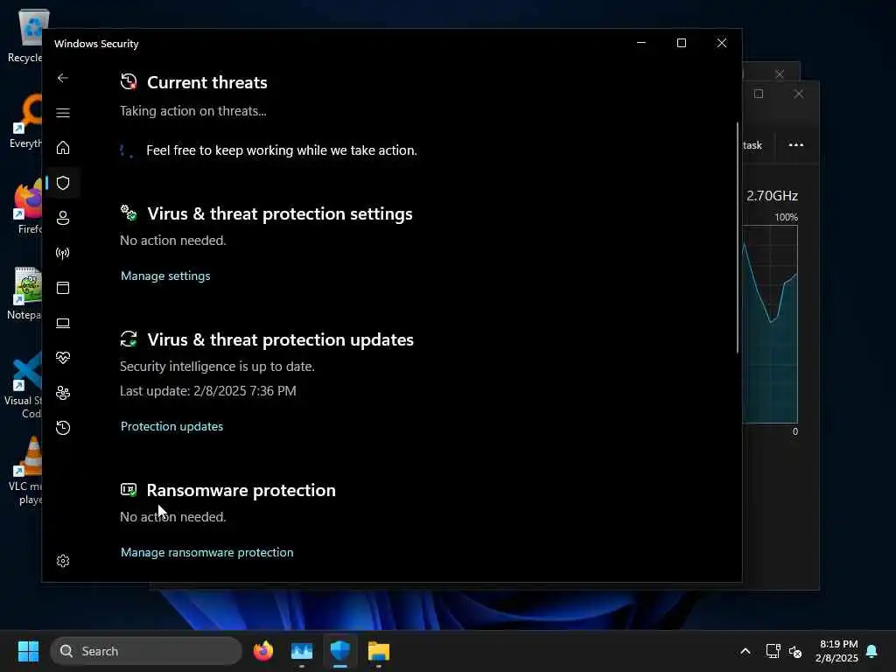
Task: Click the Manage settings link
Action: pyautogui.click(x=165, y=276)
